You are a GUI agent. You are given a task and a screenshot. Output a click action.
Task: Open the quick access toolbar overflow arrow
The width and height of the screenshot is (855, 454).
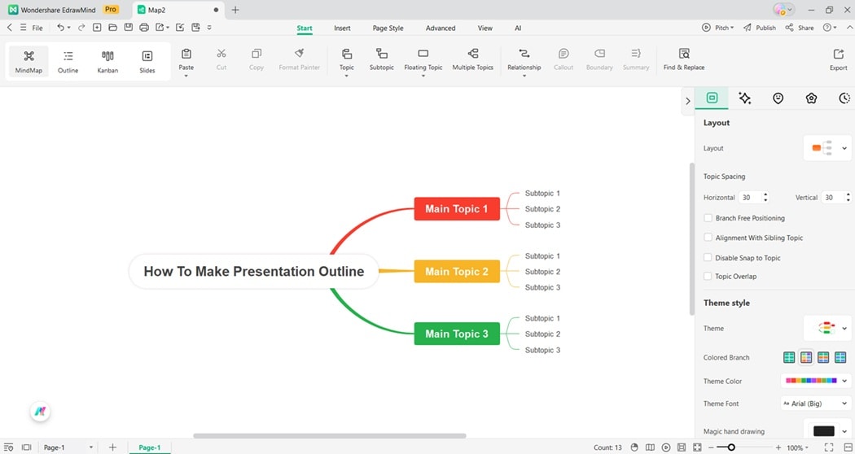(x=209, y=27)
